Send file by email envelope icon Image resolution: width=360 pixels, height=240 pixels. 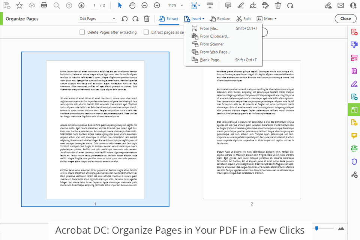(341, 5)
